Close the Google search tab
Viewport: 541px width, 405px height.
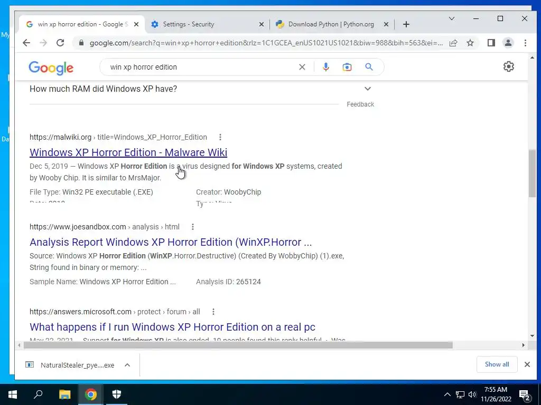(x=136, y=24)
